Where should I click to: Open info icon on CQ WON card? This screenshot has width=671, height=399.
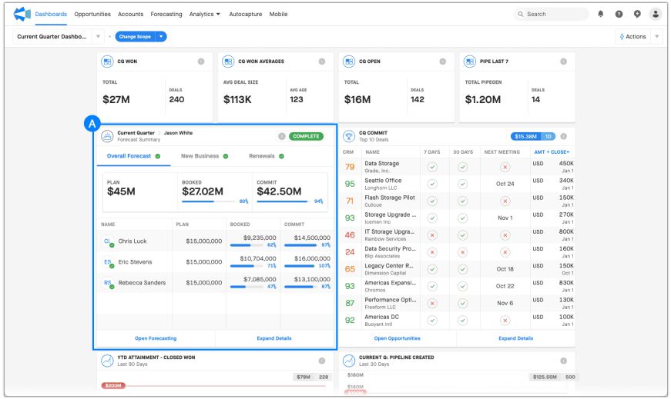pyautogui.click(x=201, y=62)
